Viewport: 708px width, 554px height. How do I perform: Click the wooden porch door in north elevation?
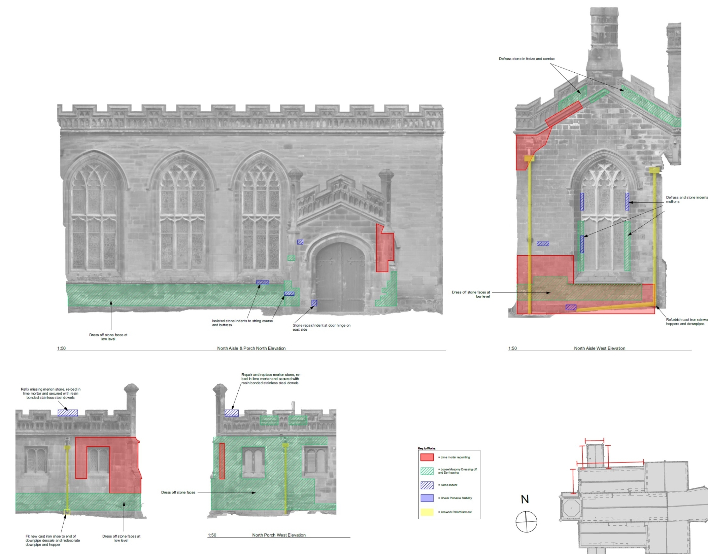click(340, 277)
